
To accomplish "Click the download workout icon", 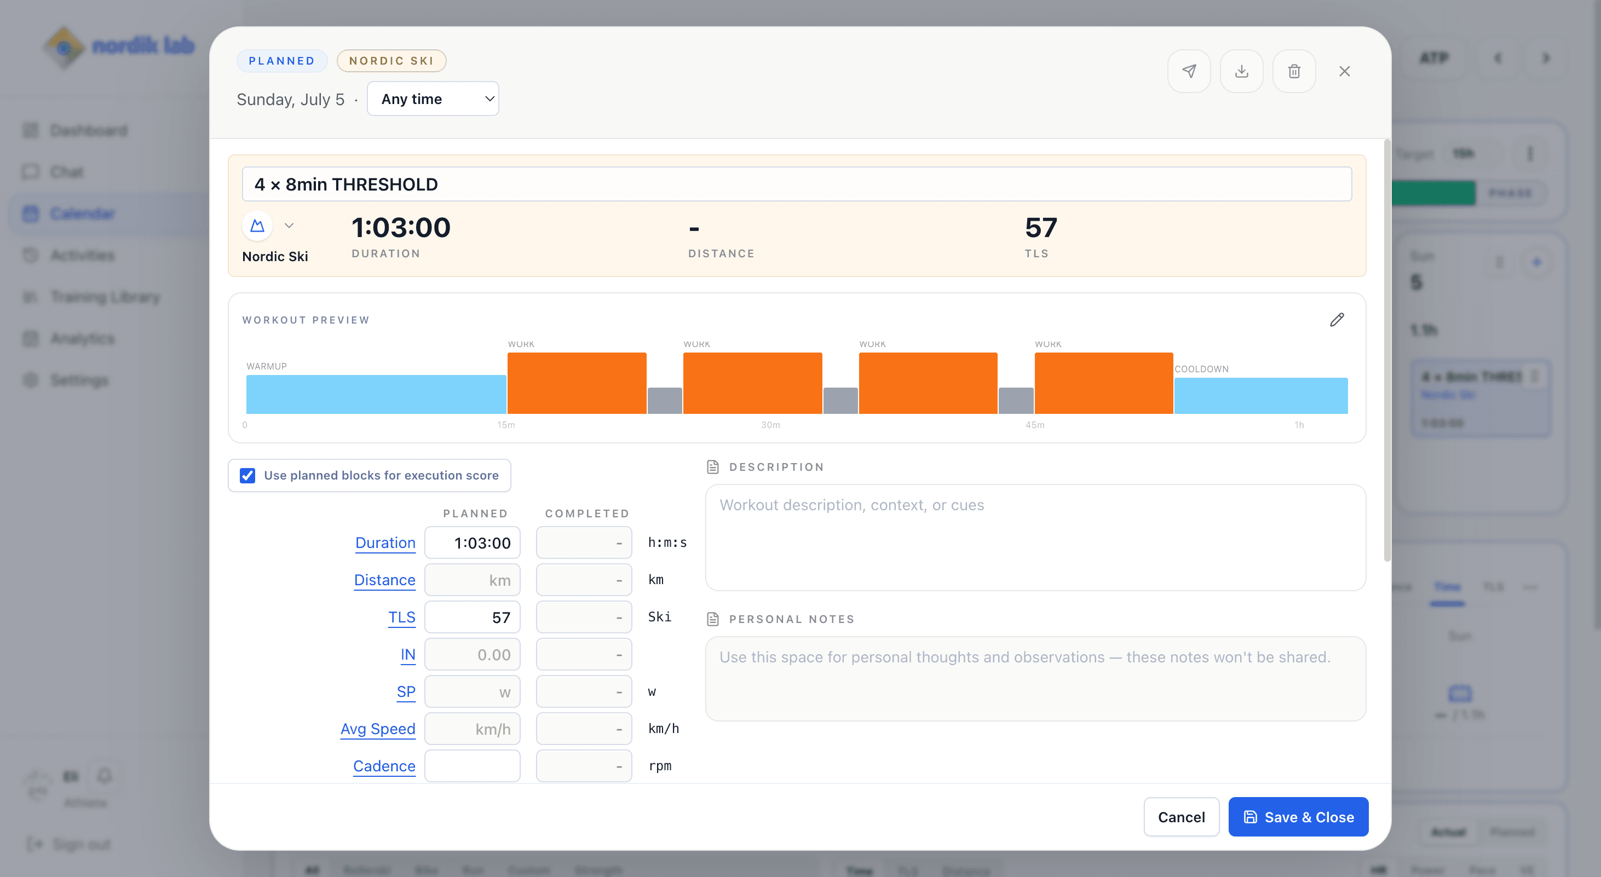I will coord(1241,71).
